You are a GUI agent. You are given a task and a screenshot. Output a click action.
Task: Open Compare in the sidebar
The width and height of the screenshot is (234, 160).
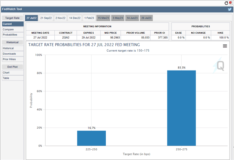13,29
